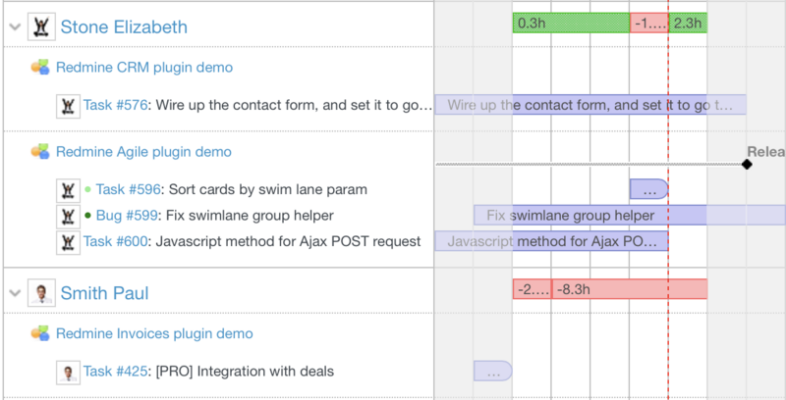Click the avatar icon beside Task #576
Image resolution: width=786 pixels, height=400 pixels.
pos(68,105)
